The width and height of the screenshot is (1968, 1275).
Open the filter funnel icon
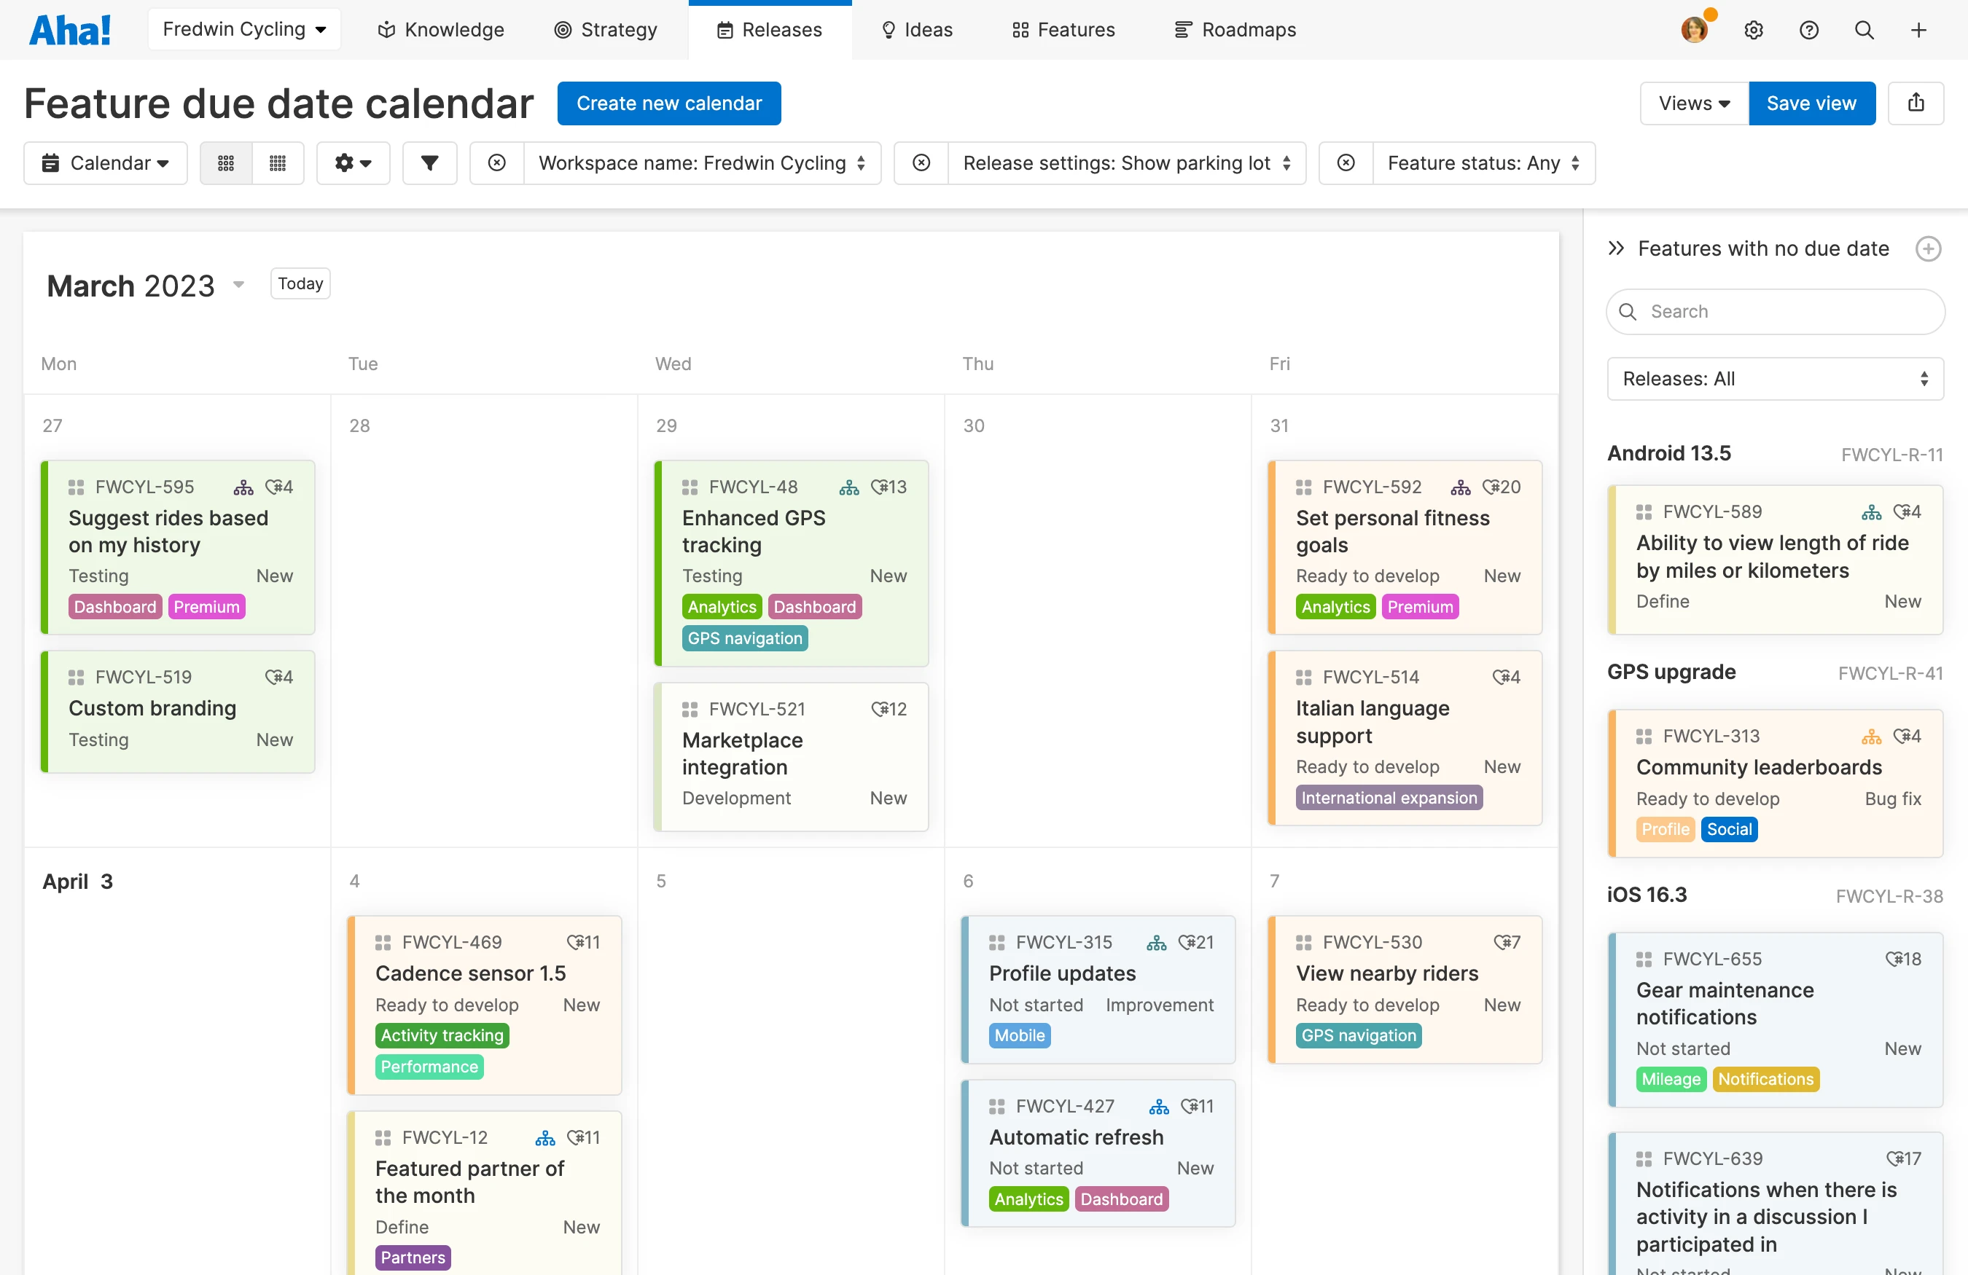point(429,162)
